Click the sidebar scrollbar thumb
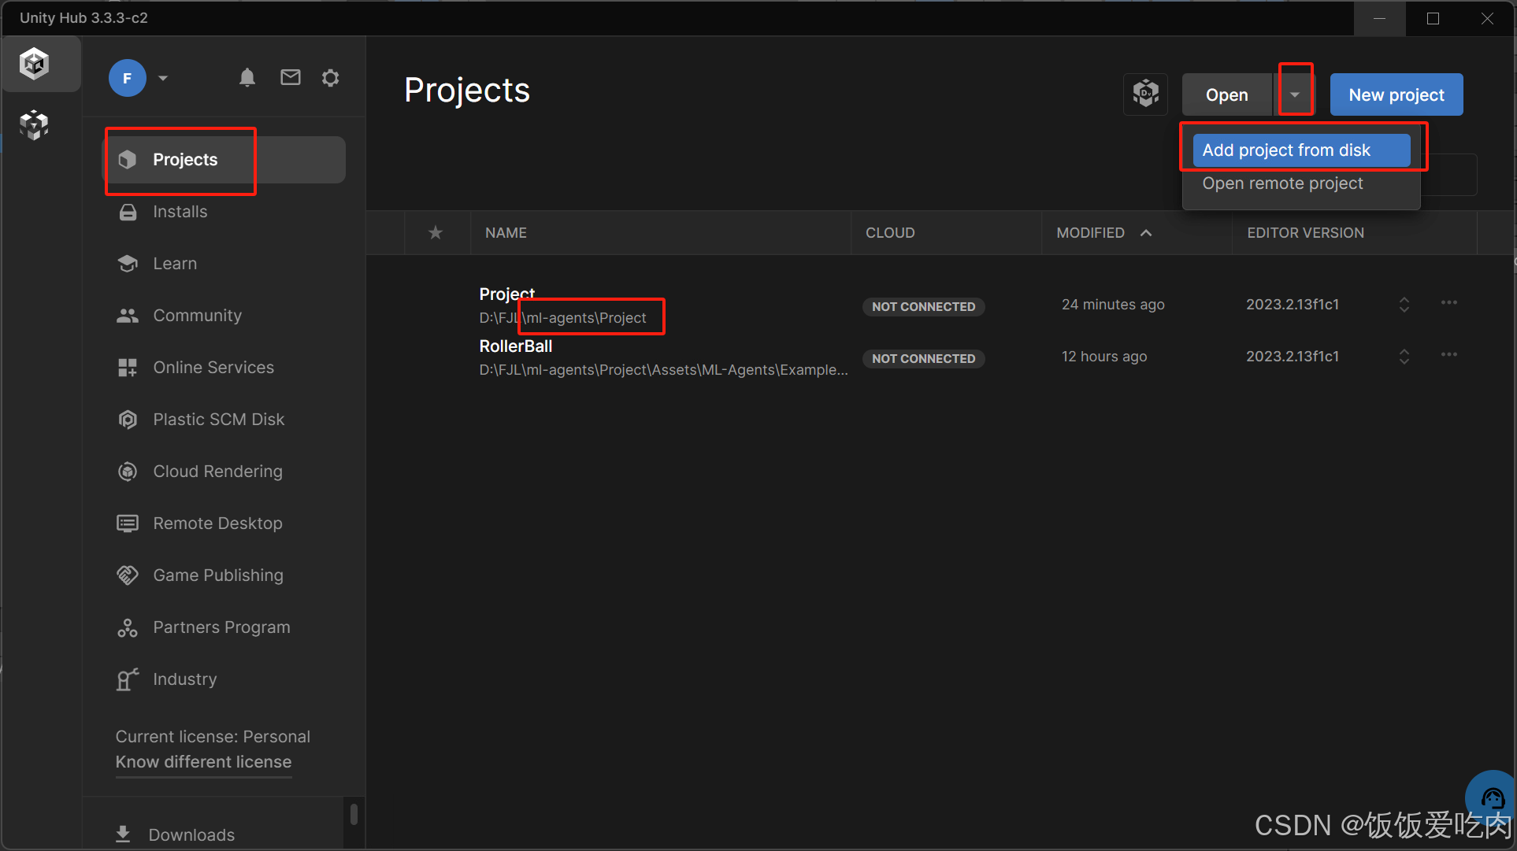This screenshot has height=851, width=1517. (x=354, y=813)
